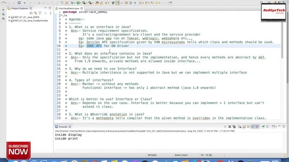
Task: Toggle Scroll Lock in Console
Action: [x=244, y=127]
